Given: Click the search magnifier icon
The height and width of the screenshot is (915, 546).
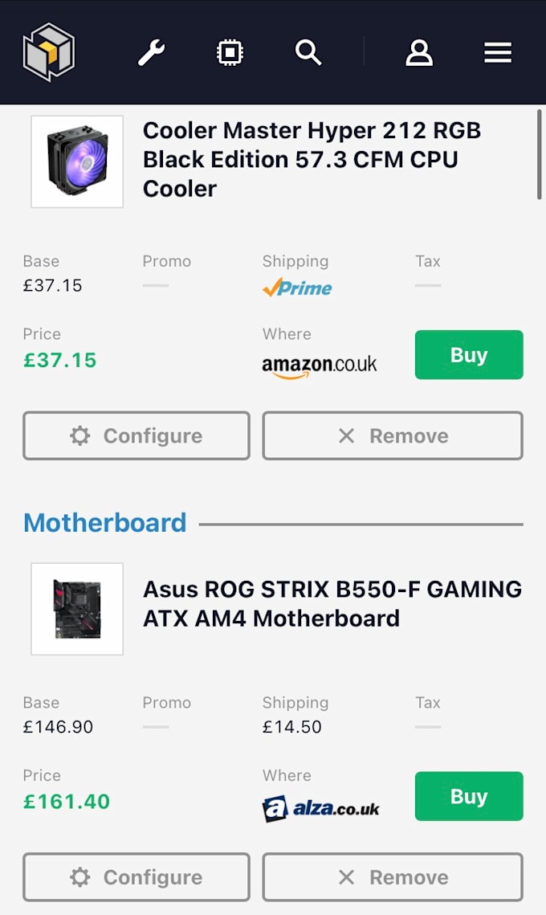Looking at the screenshot, I should 308,51.
